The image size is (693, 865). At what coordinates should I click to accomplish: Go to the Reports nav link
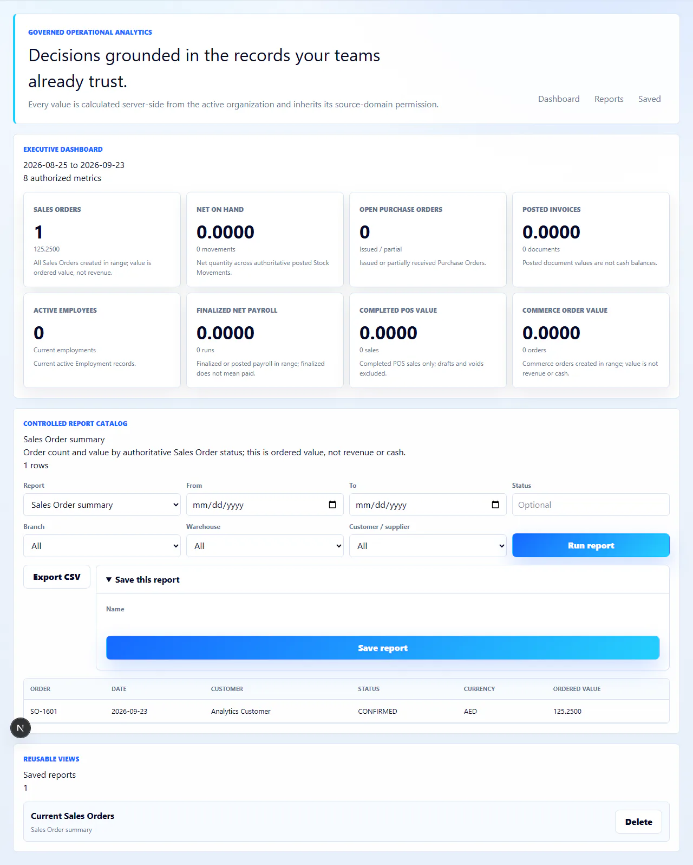click(x=609, y=99)
